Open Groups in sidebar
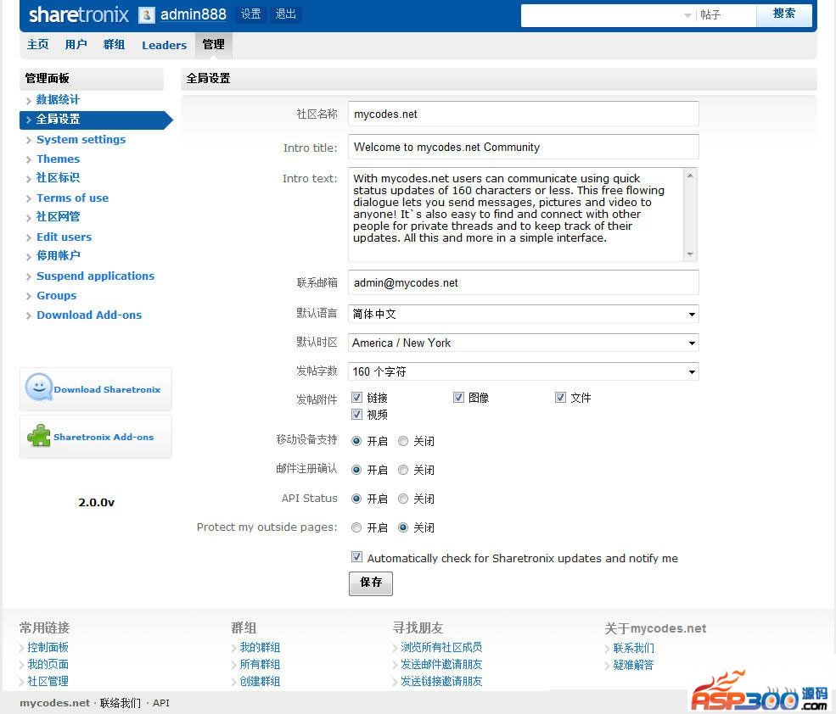The image size is (836, 714). point(57,296)
